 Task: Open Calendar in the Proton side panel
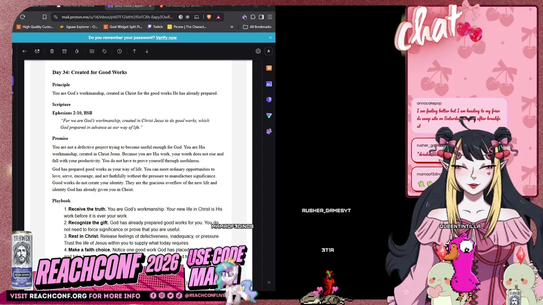tap(269, 84)
